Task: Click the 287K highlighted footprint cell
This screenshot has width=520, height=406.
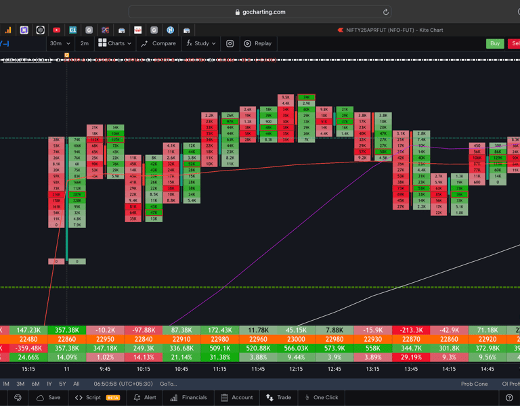Action: [77, 195]
